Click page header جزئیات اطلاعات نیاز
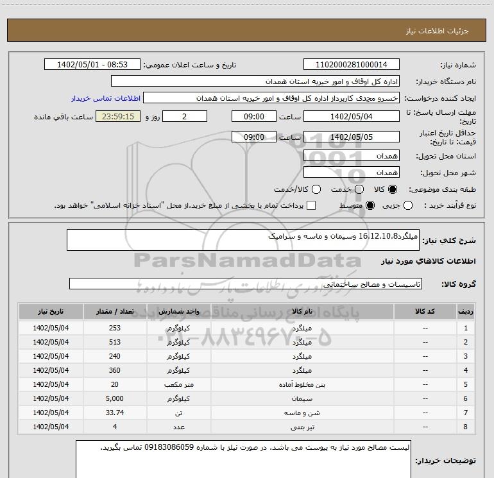Viewport: 494px width, 478px height. [438, 31]
